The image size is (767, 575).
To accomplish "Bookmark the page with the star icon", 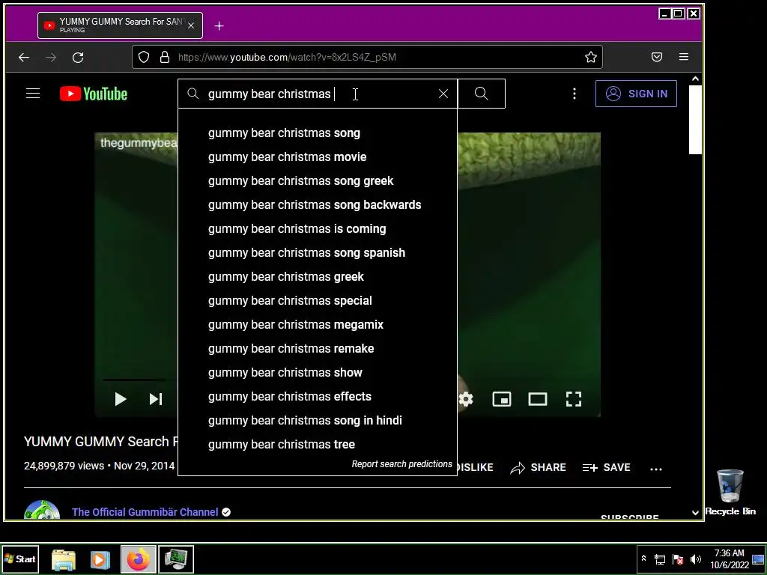I will click(x=591, y=57).
